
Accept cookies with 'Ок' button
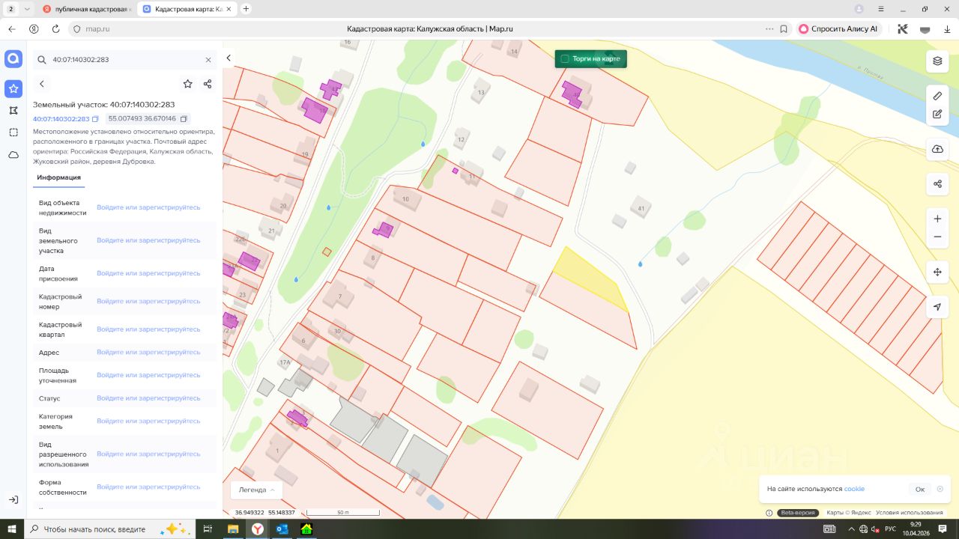919,489
